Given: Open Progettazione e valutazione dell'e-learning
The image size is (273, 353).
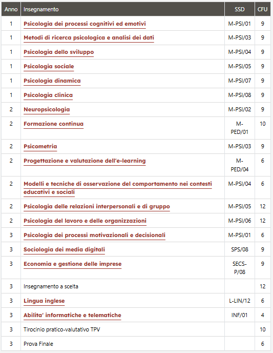Looking at the screenshot, I should point(85,161).
